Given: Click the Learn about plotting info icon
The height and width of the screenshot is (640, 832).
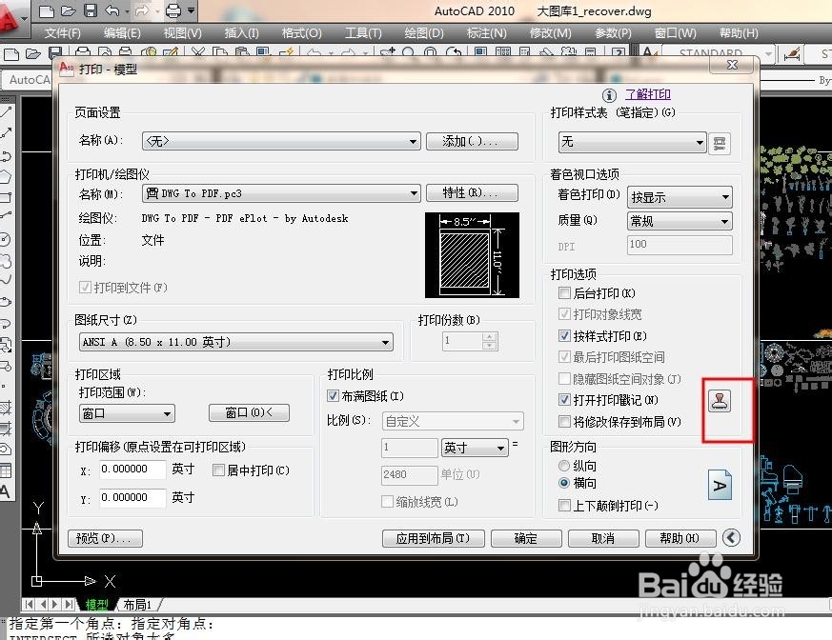Looking at the screenshot, I should [609, 95].
